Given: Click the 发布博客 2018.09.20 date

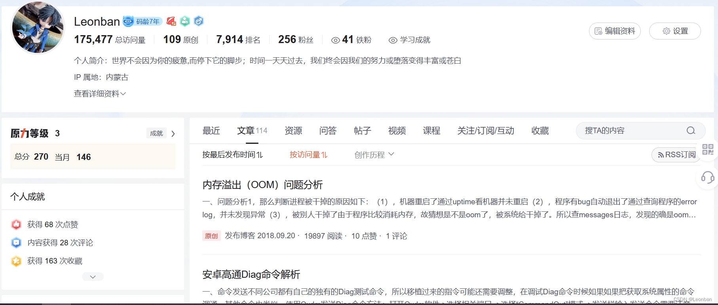Looking at the screenshot, I should click(x=260, y=236).
